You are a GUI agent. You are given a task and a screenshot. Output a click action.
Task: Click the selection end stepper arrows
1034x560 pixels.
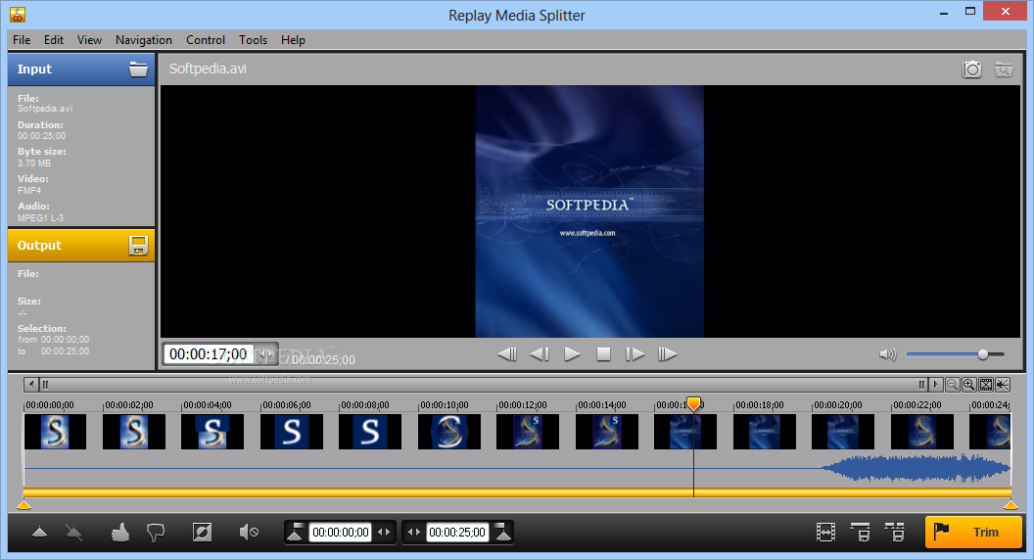(x=414, y=533)
